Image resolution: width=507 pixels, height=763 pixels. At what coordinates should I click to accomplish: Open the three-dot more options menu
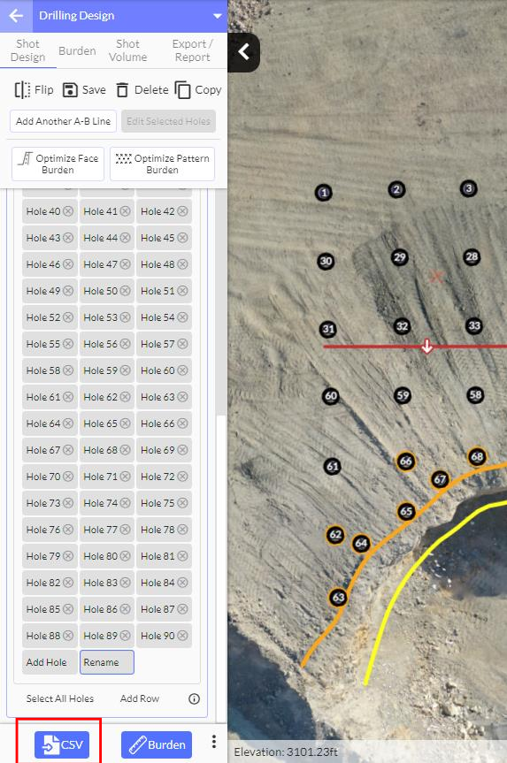[x=214, y=742]
